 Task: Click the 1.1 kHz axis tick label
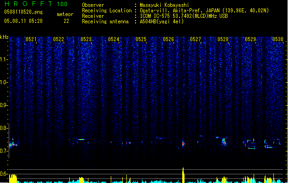pyautogui.click(x=4, y=59)
